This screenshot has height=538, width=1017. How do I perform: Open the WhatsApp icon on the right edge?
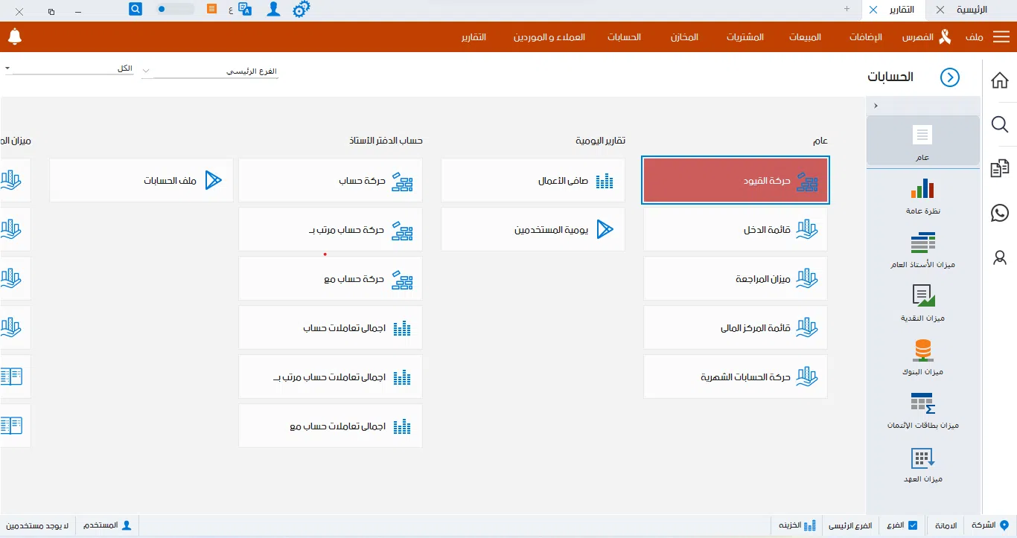[999, 213]
